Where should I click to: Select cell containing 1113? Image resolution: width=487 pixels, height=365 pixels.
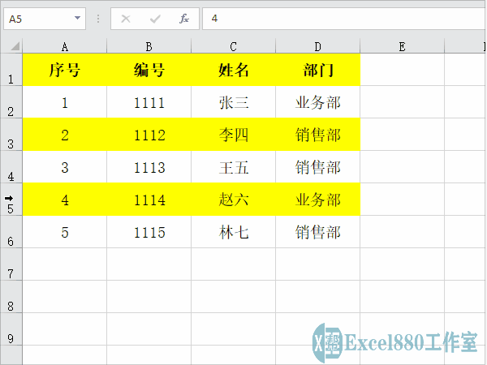coord(149,167)
